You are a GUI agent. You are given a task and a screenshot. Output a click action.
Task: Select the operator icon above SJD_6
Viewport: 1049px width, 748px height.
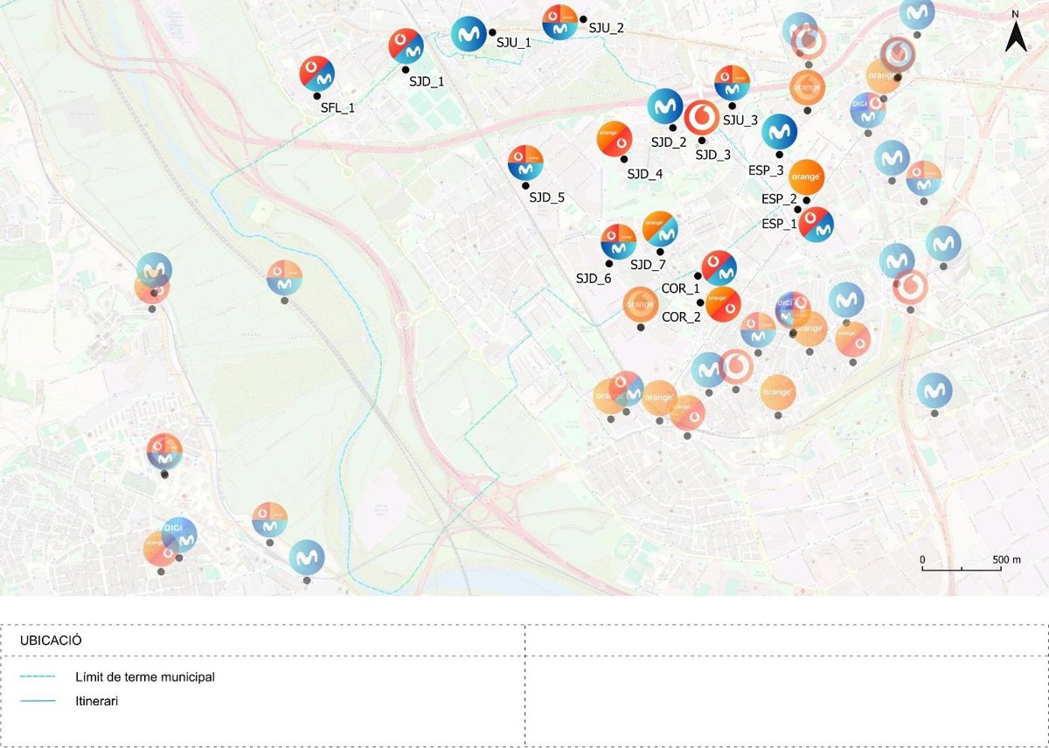point(619,242)
